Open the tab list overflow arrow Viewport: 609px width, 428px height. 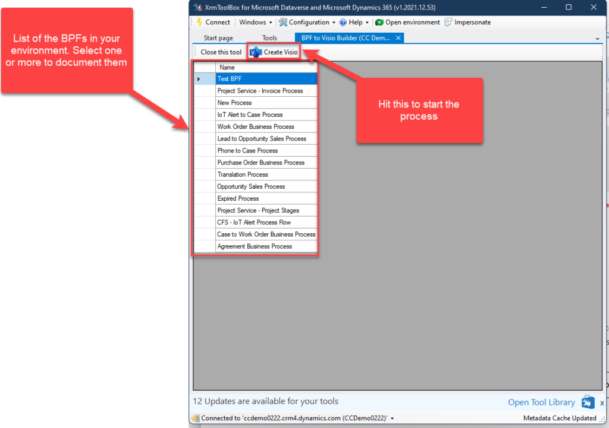[597, 39]
